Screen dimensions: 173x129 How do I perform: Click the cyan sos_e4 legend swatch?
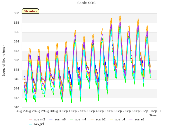pos(30,124)
